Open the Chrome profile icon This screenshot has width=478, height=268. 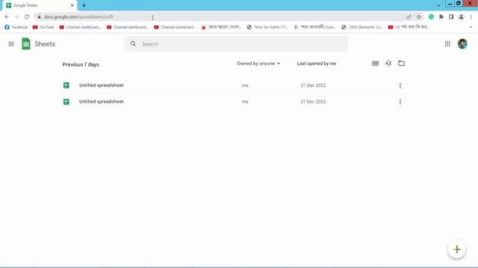(462, 17)
